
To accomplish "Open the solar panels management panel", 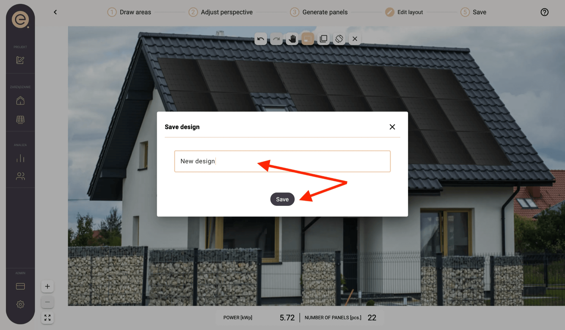I will 20,119.
